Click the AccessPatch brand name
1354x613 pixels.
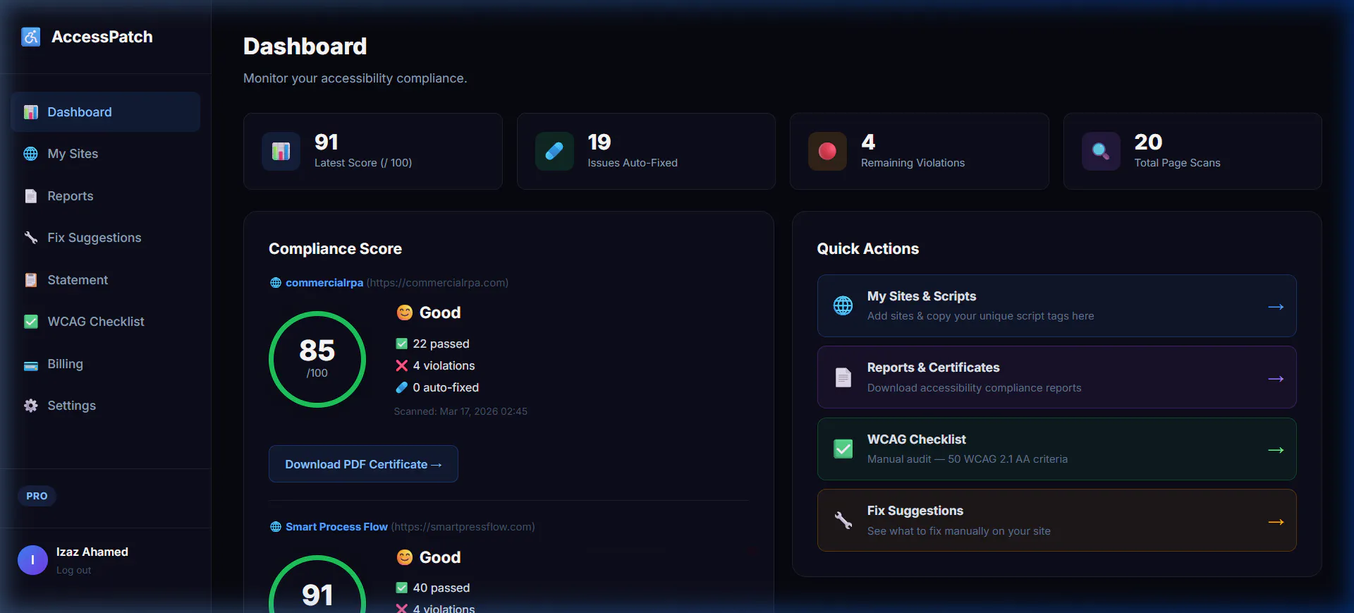click(x=102, y=37)
